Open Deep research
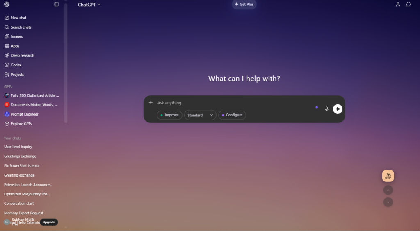Viewport: 420px width, 231px height. [x=22, y=56]
